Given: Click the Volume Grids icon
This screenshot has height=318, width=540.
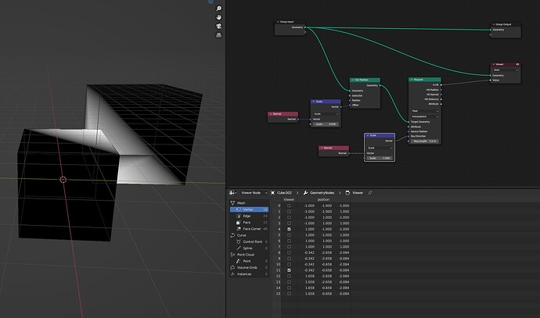Looking at the screenshot, I should click(232, 267).
